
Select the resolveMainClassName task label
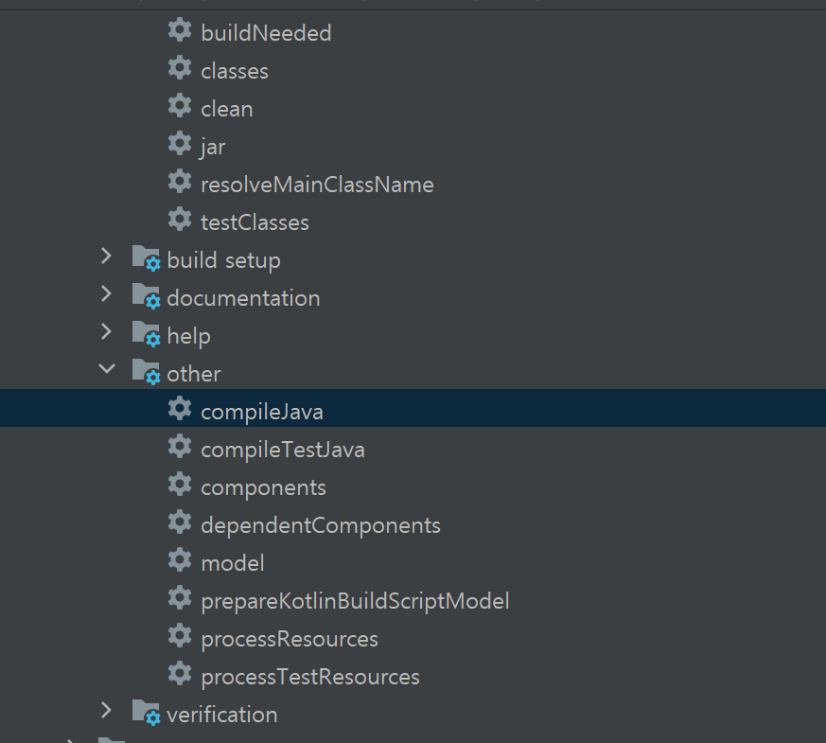(317, 185)
